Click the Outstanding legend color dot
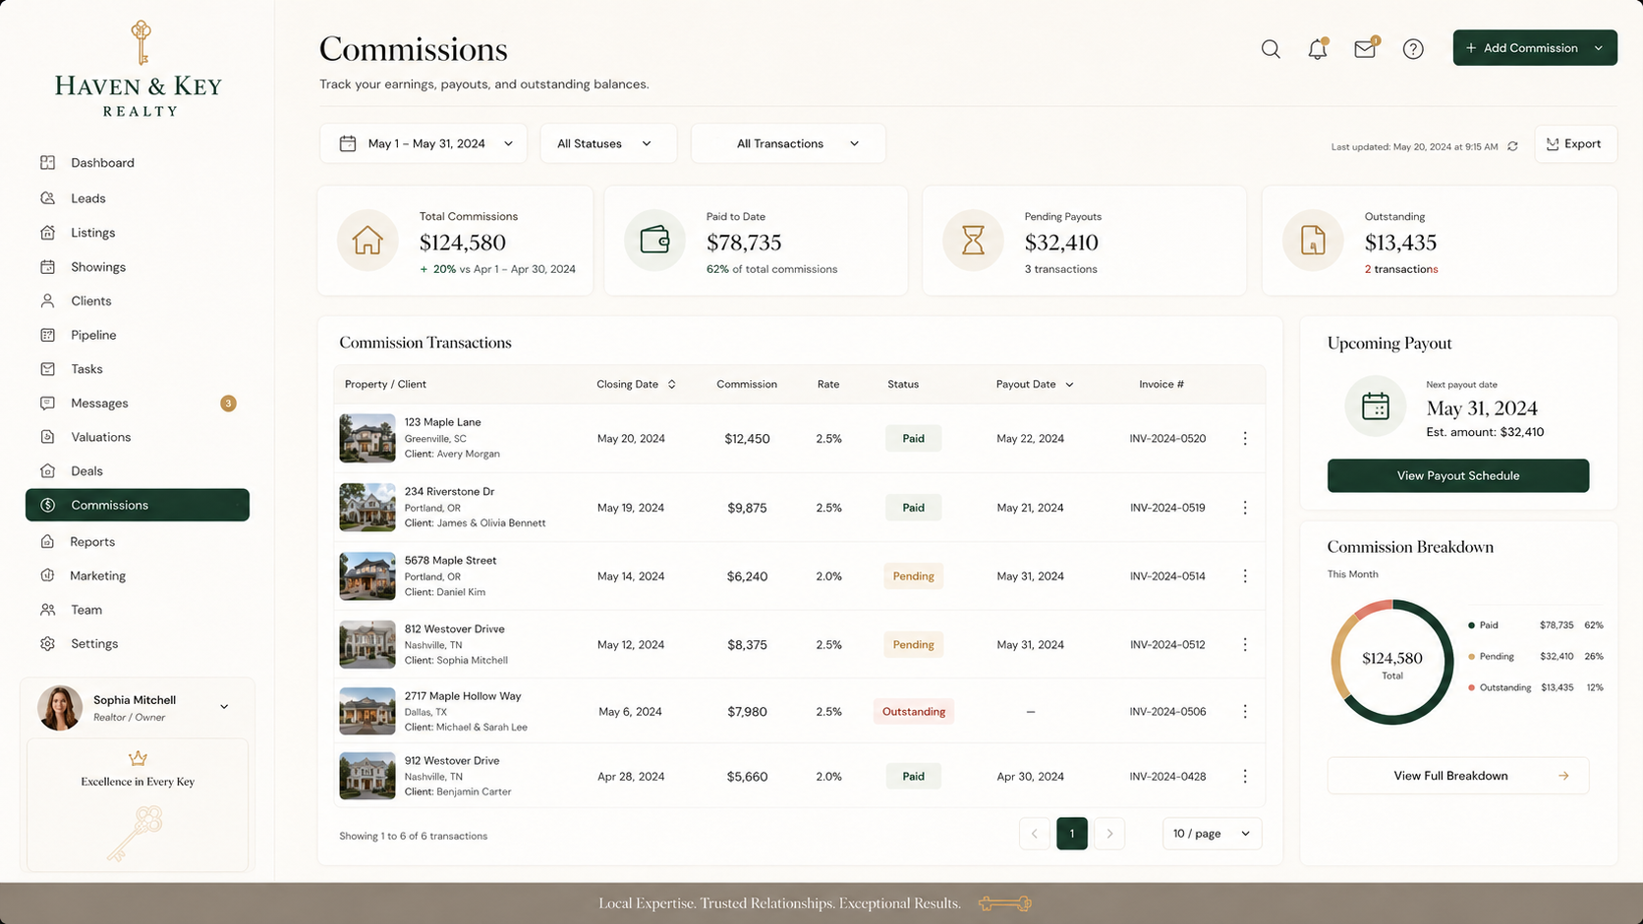1643x924 pixels. pyautogui.click(x=1471, y=688)
